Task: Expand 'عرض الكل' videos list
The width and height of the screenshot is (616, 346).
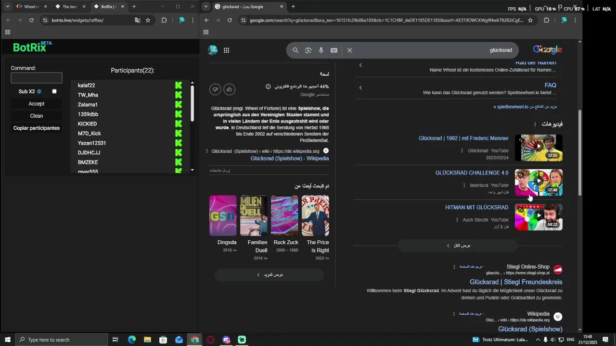Action: [458, 246]
